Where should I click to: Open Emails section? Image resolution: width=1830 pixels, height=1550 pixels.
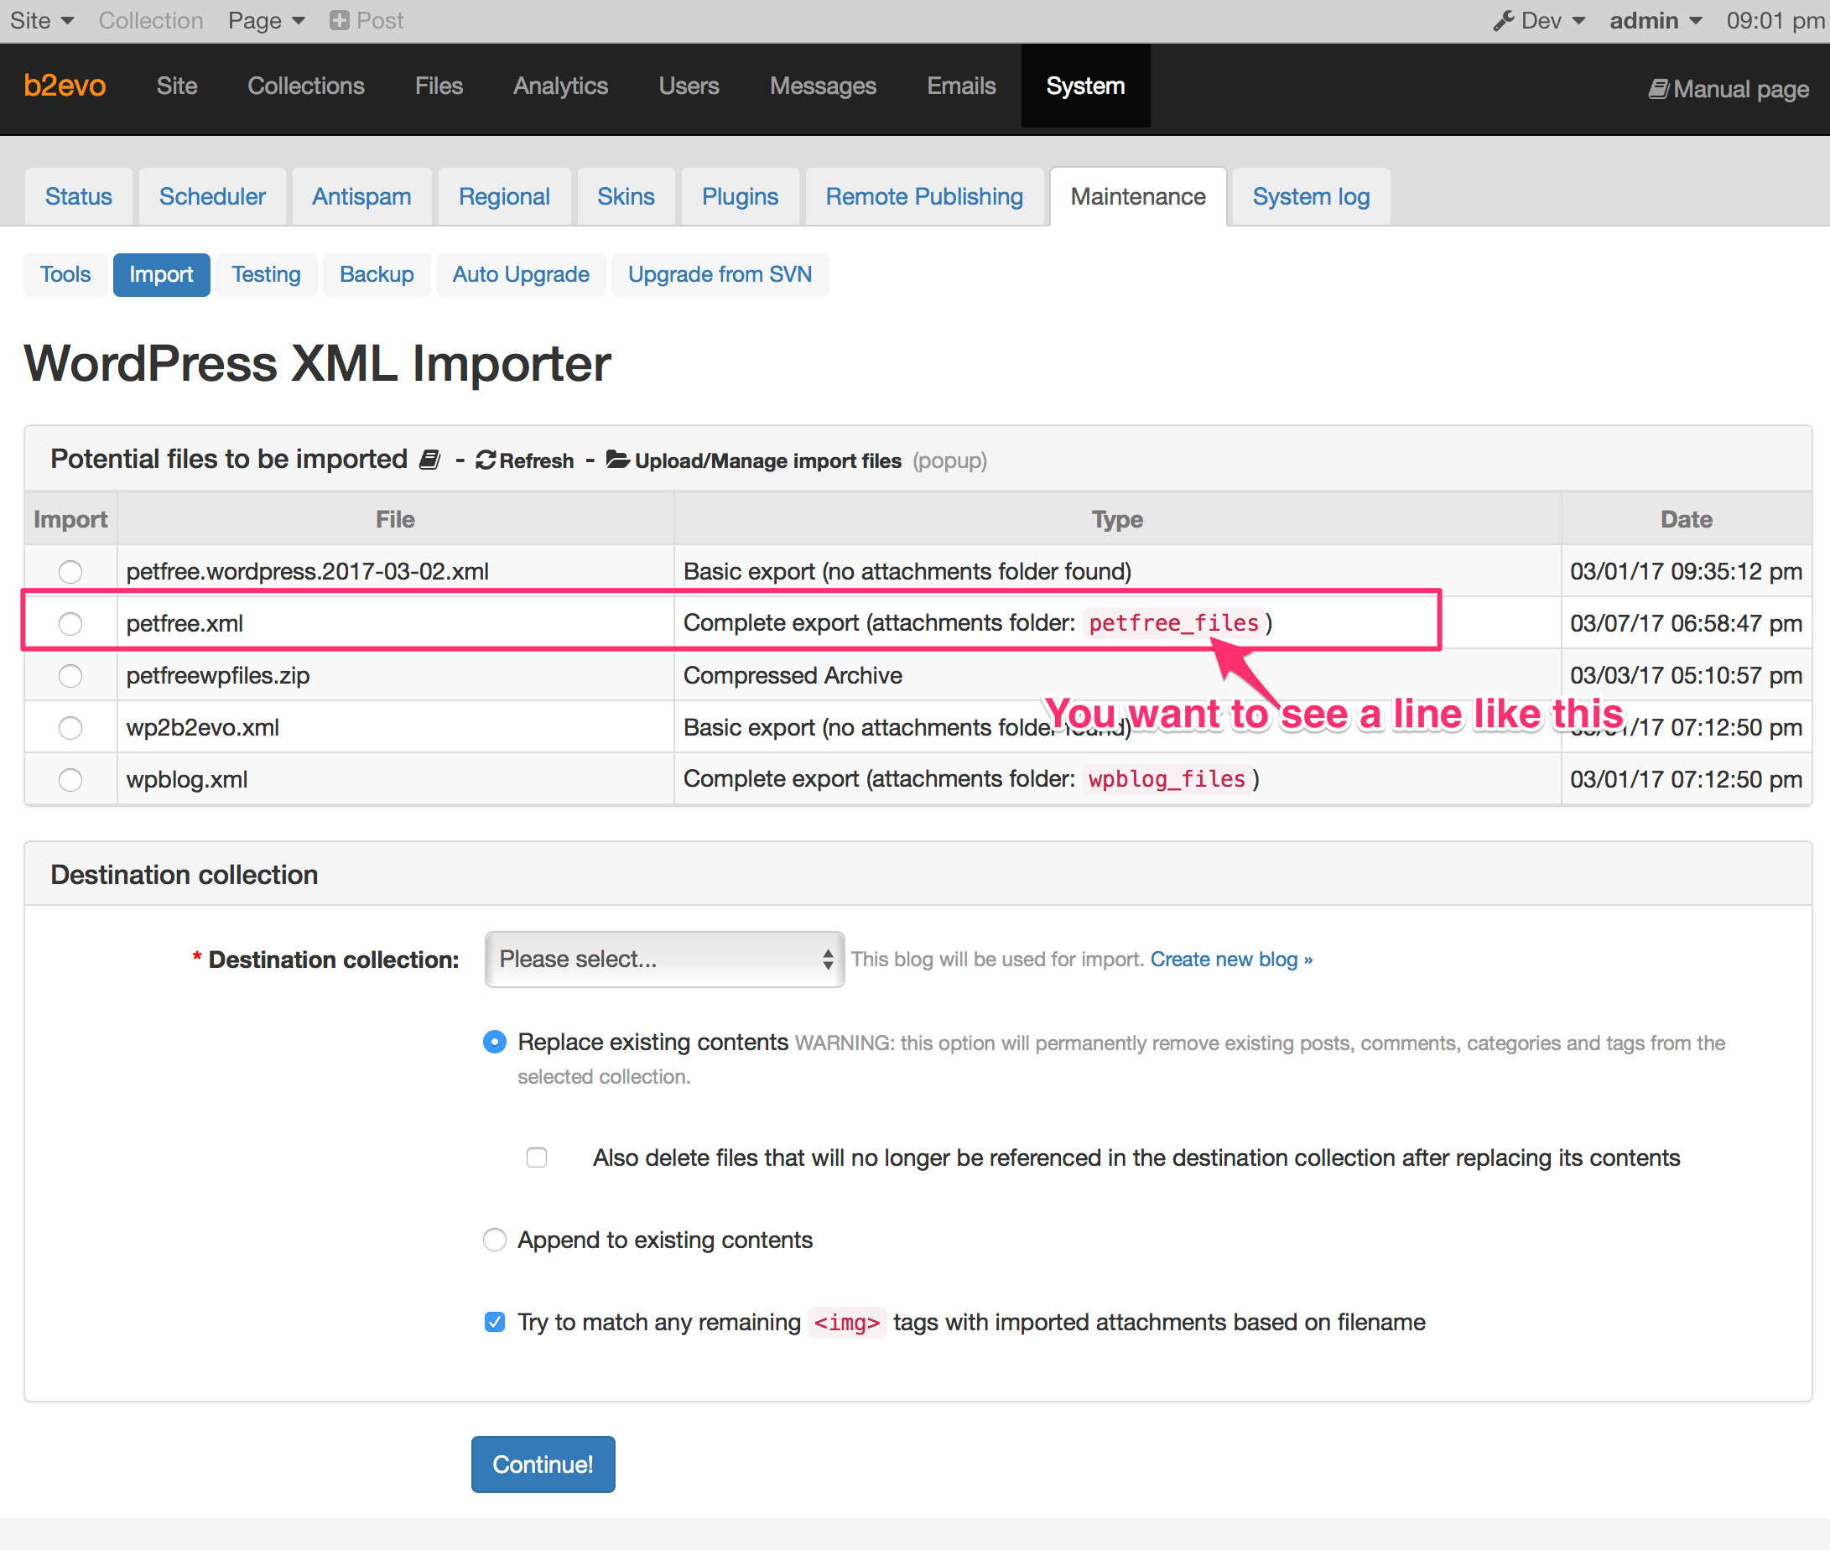tap(961, 86)
